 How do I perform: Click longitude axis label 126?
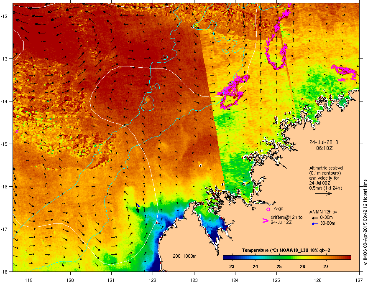pyautogui.click(x=318, y=280)
